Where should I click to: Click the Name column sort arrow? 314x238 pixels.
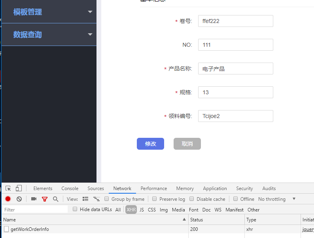click(x=184, y=219)
